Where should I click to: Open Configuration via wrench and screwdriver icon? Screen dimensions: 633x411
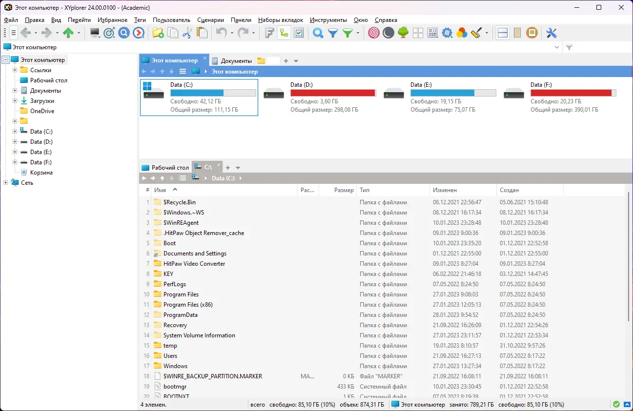[551, 33]
